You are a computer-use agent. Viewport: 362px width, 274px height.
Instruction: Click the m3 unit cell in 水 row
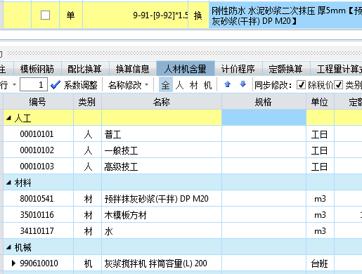pyautogui.click(x=320, y=231)
